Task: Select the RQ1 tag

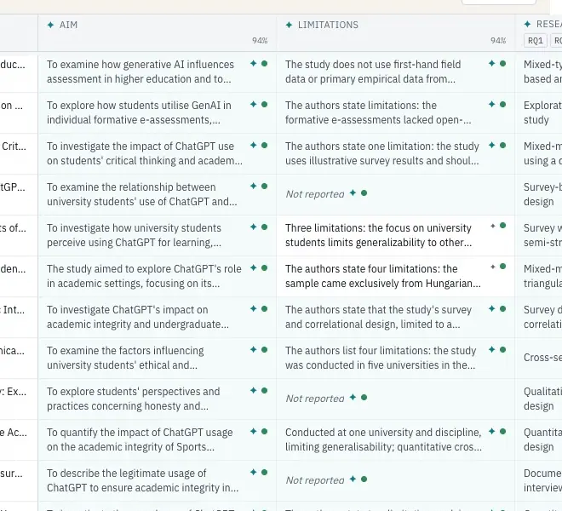Action: pos(535,41)
